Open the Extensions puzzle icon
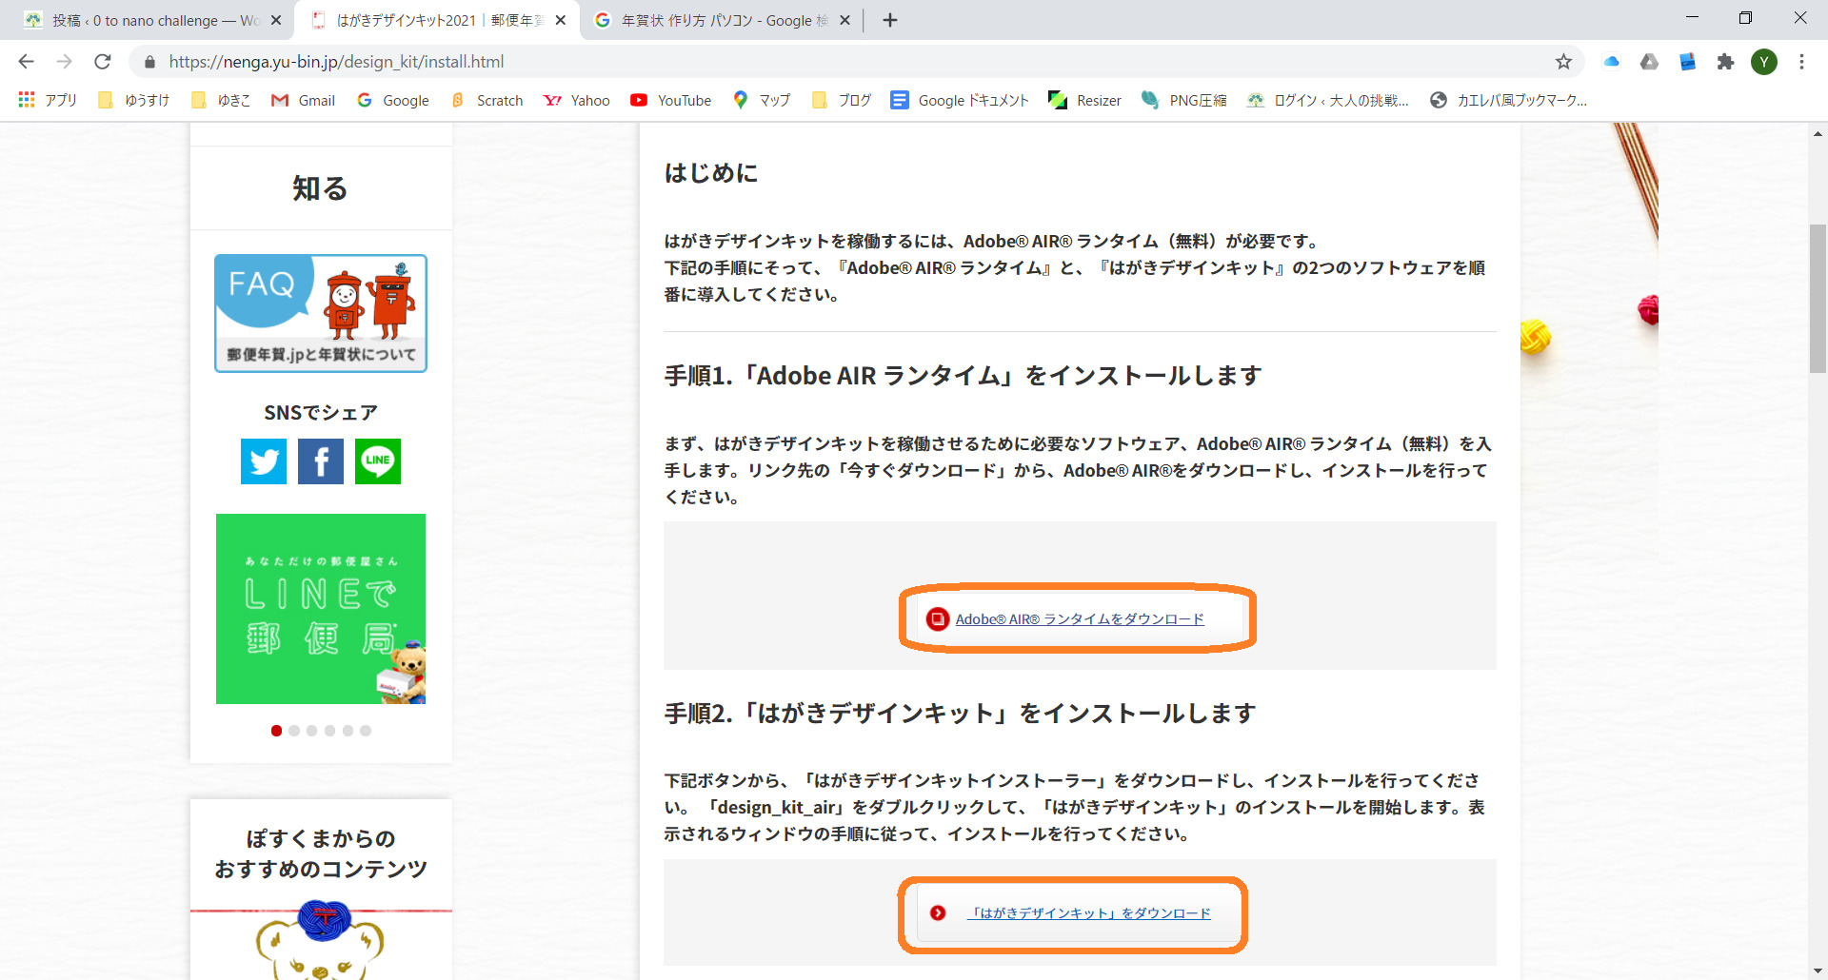Viewport: 1828px width, 980px height. [1725, 62]
